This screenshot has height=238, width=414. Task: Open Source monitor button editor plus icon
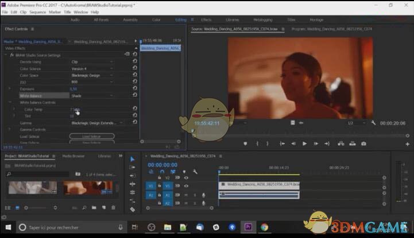click(x=408, y=144)
